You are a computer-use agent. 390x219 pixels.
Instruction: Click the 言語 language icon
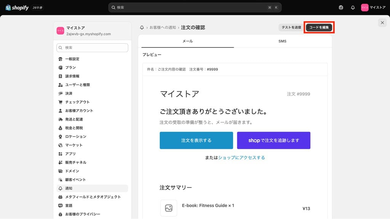pyautogui.click(x=60, y=206)
